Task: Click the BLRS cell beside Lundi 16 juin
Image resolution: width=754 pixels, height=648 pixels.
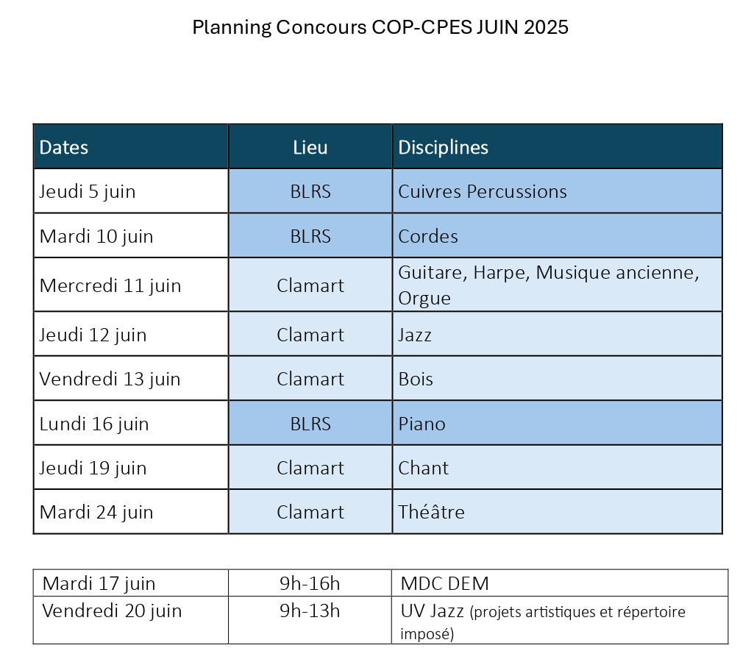Action: point(310,423)
